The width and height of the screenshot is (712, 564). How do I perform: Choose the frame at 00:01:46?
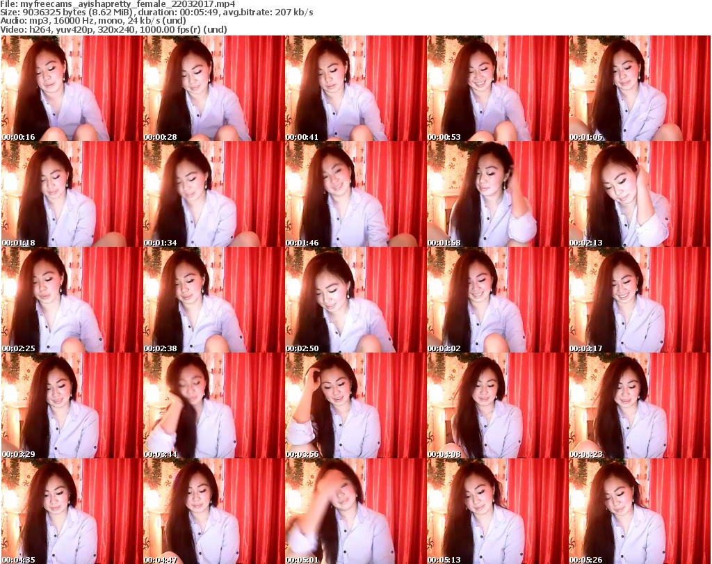click(355, 194)
